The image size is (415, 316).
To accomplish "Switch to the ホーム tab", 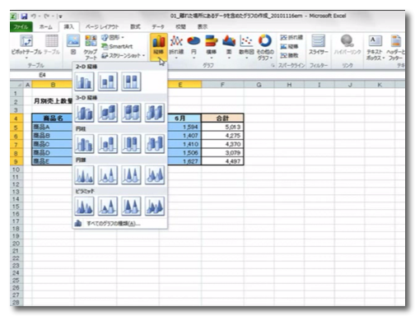I will pos(46,27).
